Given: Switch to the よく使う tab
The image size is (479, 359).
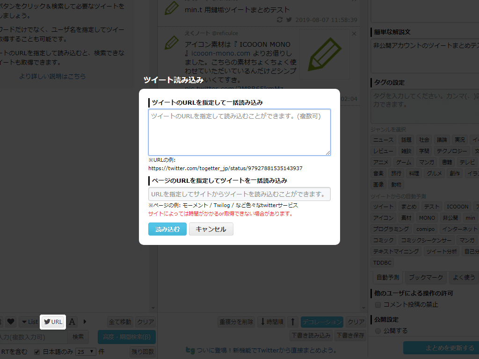Looking at the screenshot, I should click(x=464, y=277).
